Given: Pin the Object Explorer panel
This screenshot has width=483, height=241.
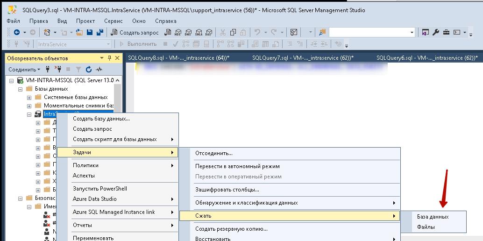Looking at the screenshot, I should 109,58.
